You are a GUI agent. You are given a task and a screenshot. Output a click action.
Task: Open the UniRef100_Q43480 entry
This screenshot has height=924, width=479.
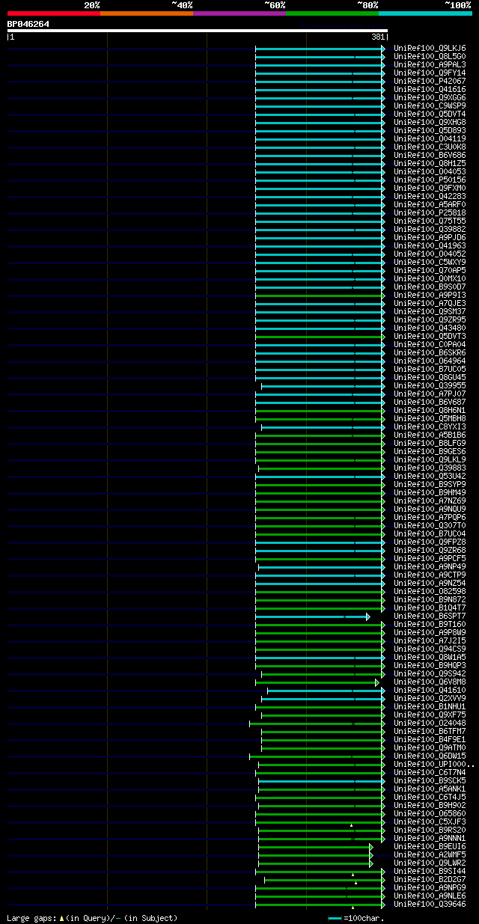tap(431, 328)
